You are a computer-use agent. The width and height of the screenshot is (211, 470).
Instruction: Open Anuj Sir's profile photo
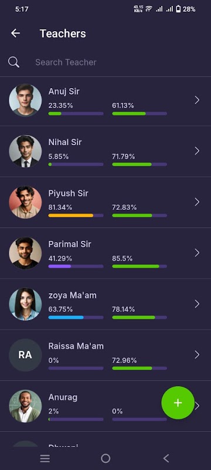(25, 100)
